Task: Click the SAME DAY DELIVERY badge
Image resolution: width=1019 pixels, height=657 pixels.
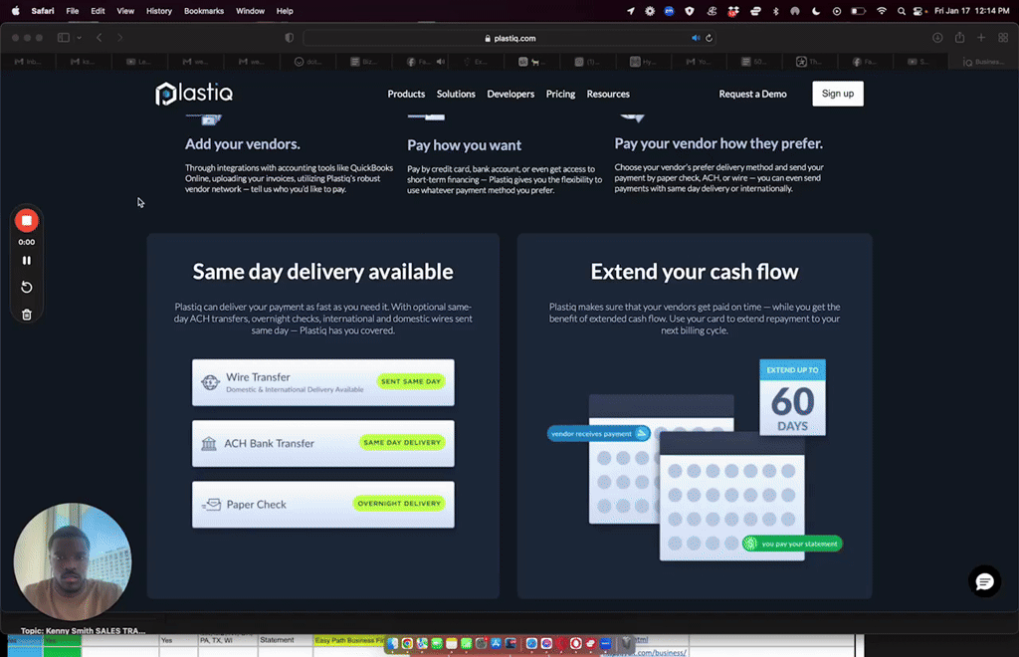Action: pos(402,443)
